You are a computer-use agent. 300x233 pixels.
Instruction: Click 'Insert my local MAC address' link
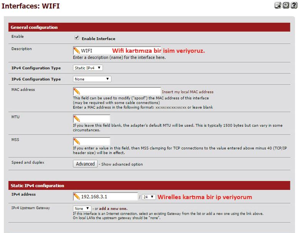[x=187, y=92]
